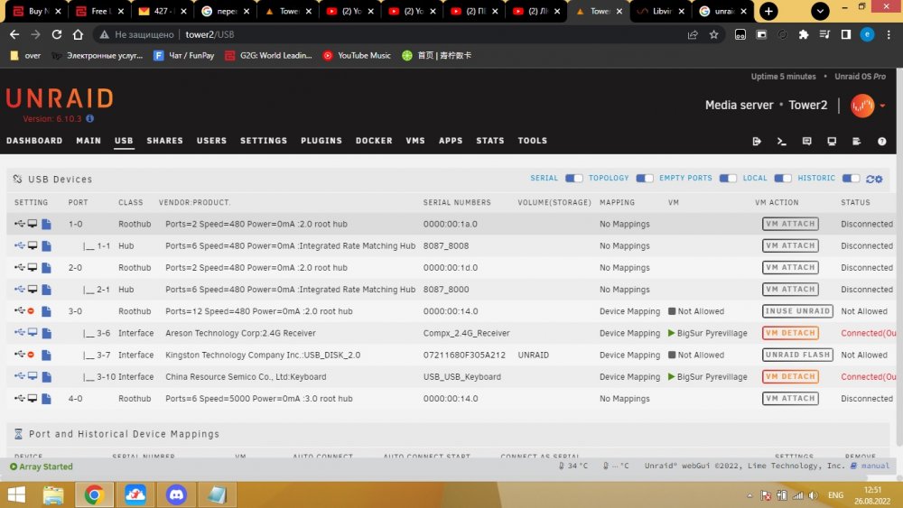Click the version info icon next to 6.10.3

coord(89,118)
